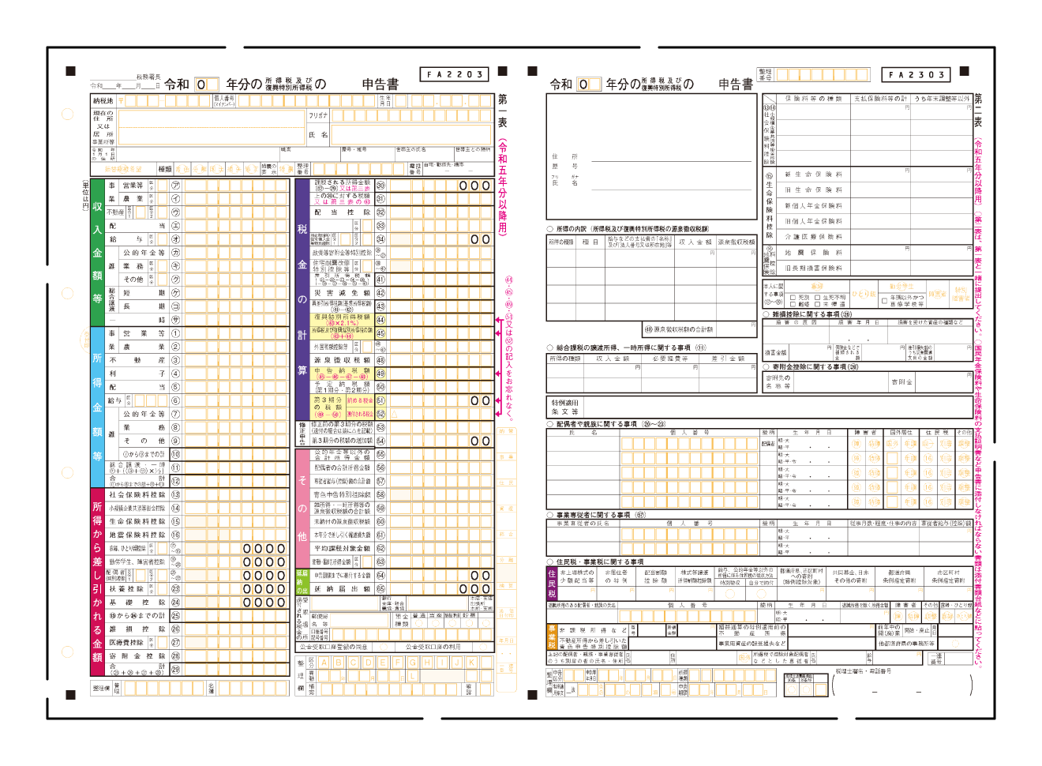Click amount field for row ③ 不動産
1042x766 pixels.
click(236, 360)
